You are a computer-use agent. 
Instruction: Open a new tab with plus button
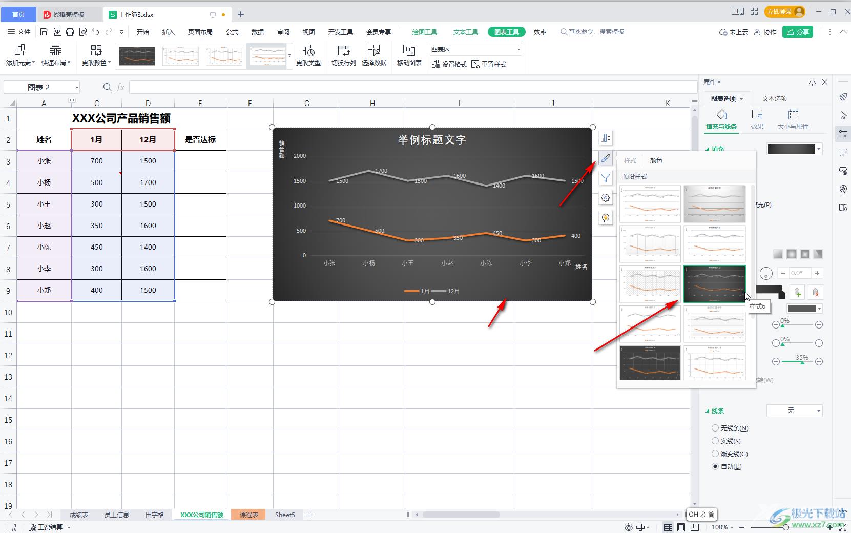(x=240, y=14)
